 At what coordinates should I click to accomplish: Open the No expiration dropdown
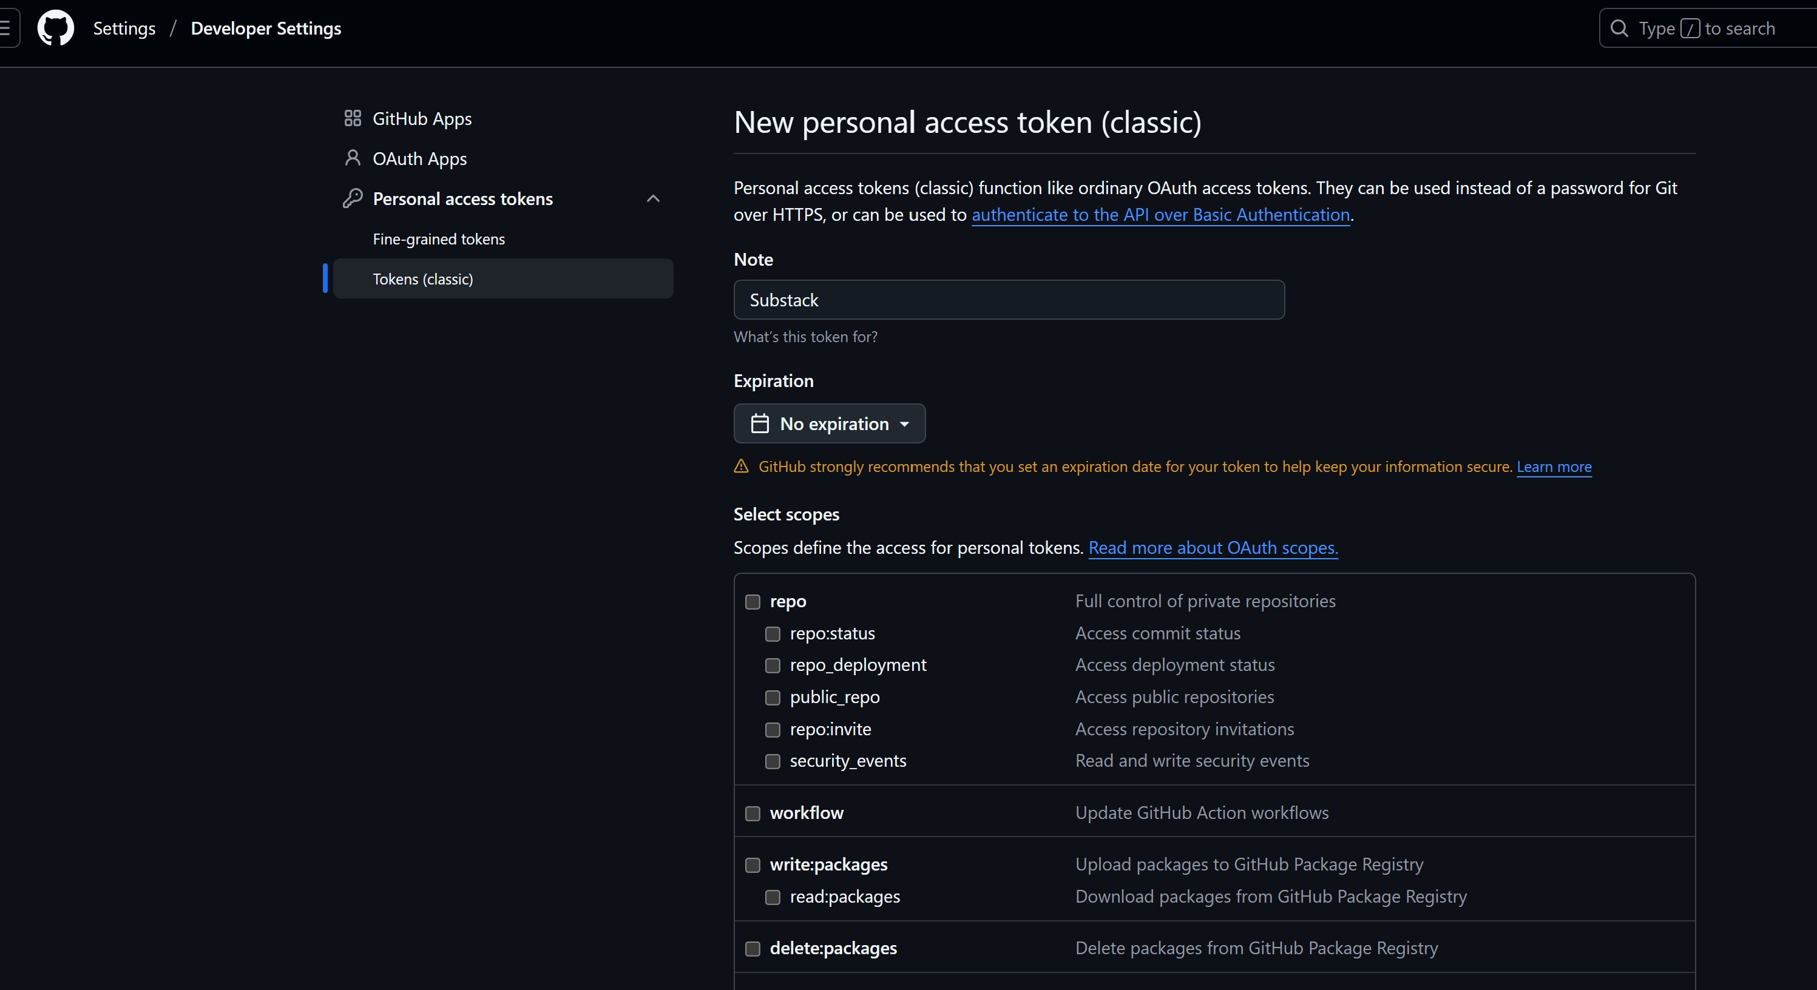pyautogui.click(x=830, y=424)
